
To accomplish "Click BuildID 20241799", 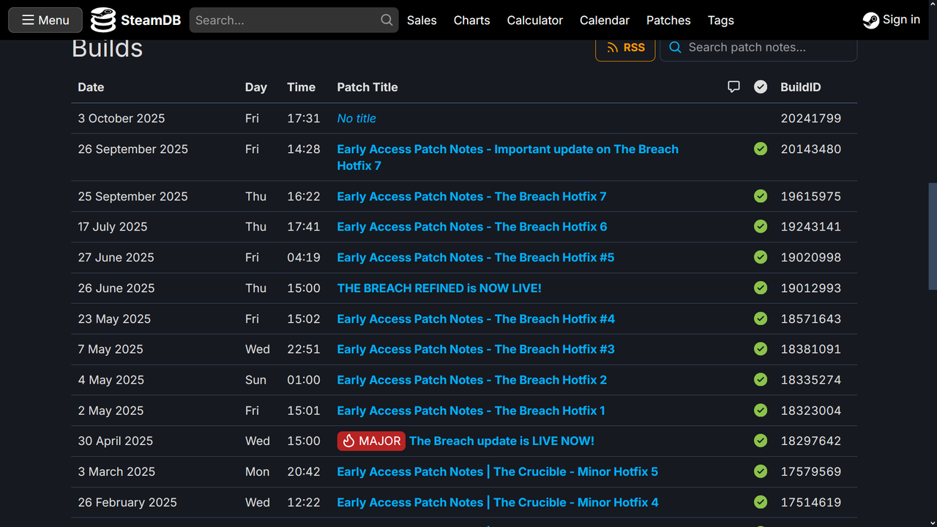I will tap(811, 119).
